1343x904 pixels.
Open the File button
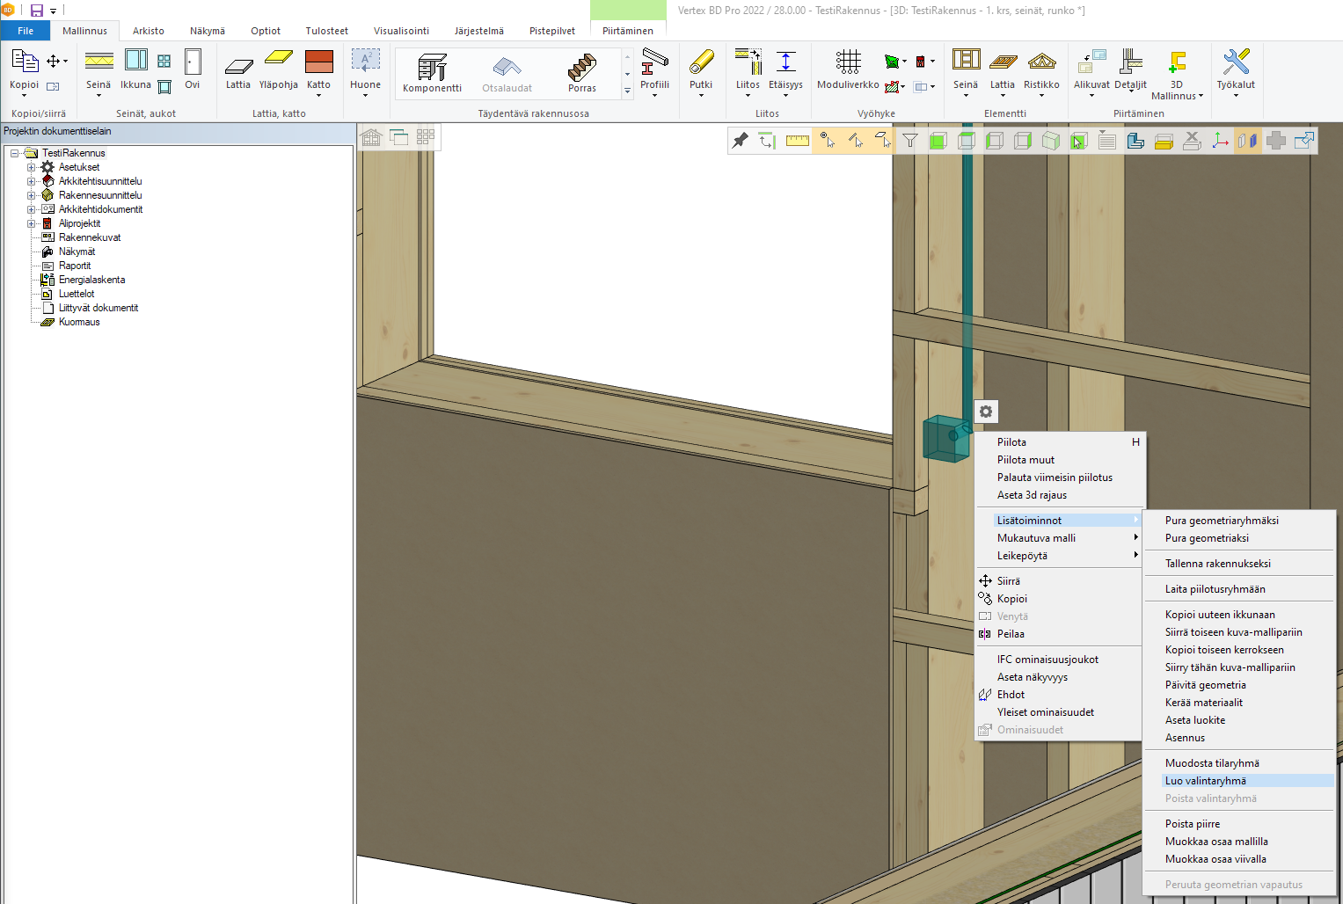26,31
